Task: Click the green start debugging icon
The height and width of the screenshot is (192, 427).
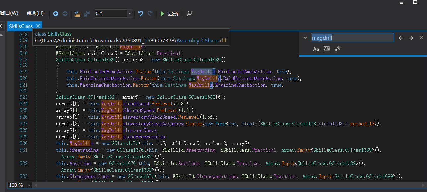Action: click(162, 14)
